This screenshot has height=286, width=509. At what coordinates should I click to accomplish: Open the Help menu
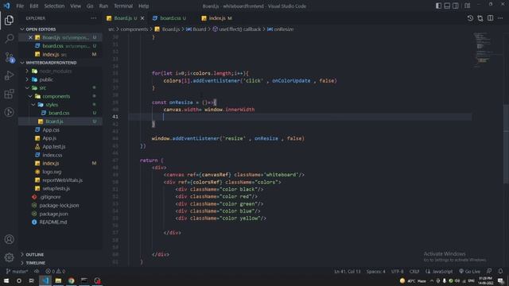143,6
